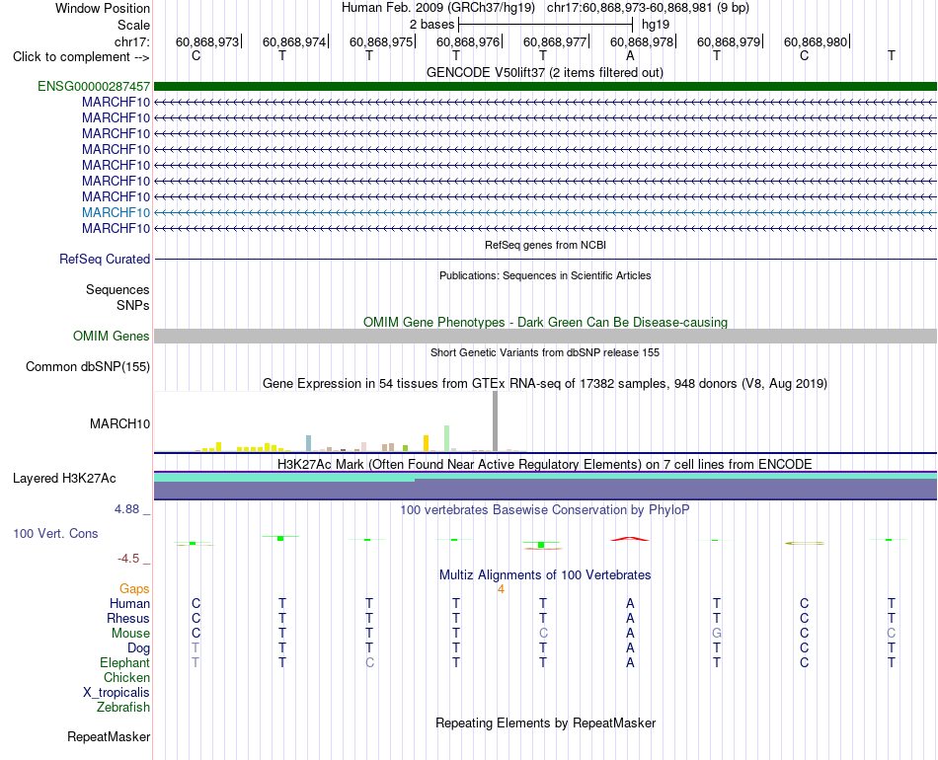Open 'Repeating Elements by RepeatMasker' title
The image size is (938, 760).
point(546,722)
